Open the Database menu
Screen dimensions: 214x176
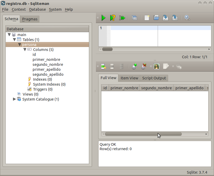click(37, 9)
